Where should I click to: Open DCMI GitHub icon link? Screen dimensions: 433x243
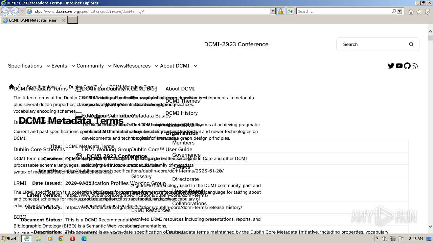407,66
